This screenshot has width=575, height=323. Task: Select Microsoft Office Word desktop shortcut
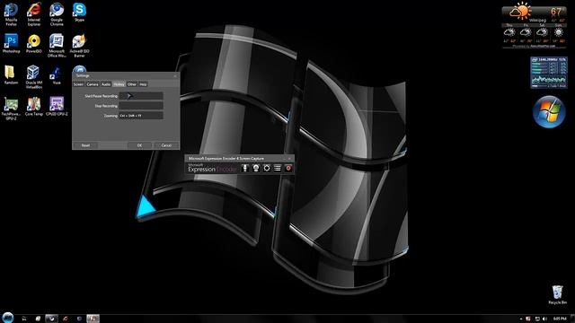point(57,46)
